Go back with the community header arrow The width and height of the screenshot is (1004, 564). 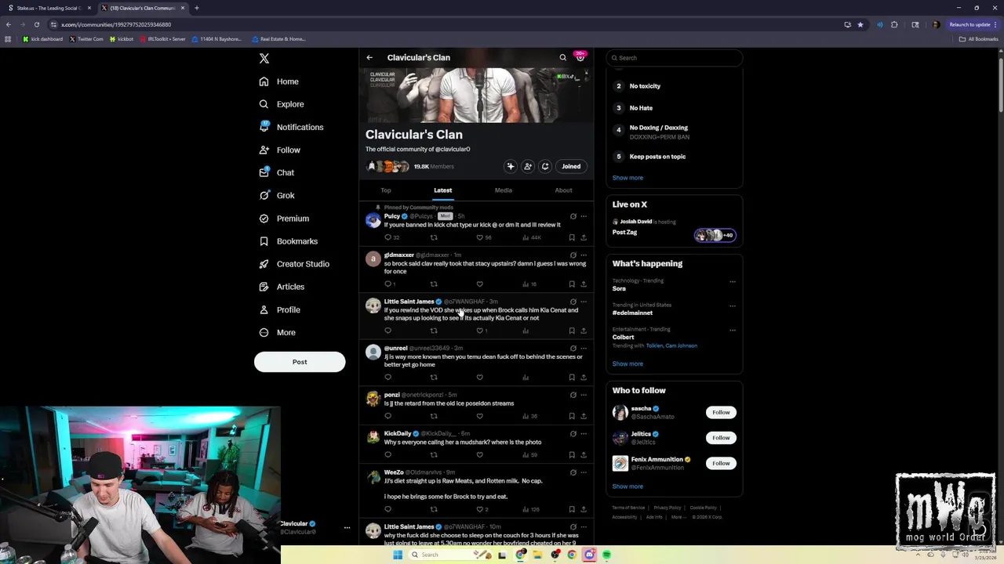369,57
